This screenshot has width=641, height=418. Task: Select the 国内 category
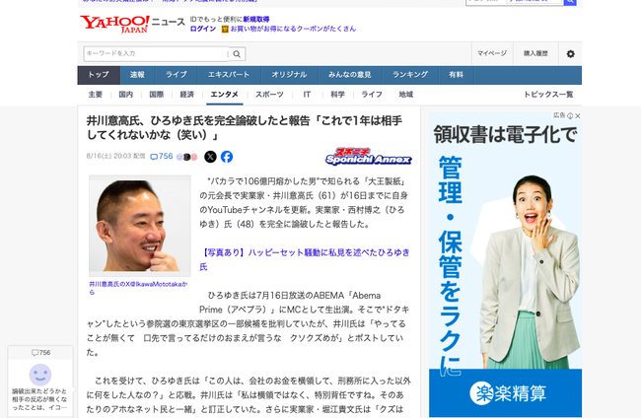click(x=126, y=95)
